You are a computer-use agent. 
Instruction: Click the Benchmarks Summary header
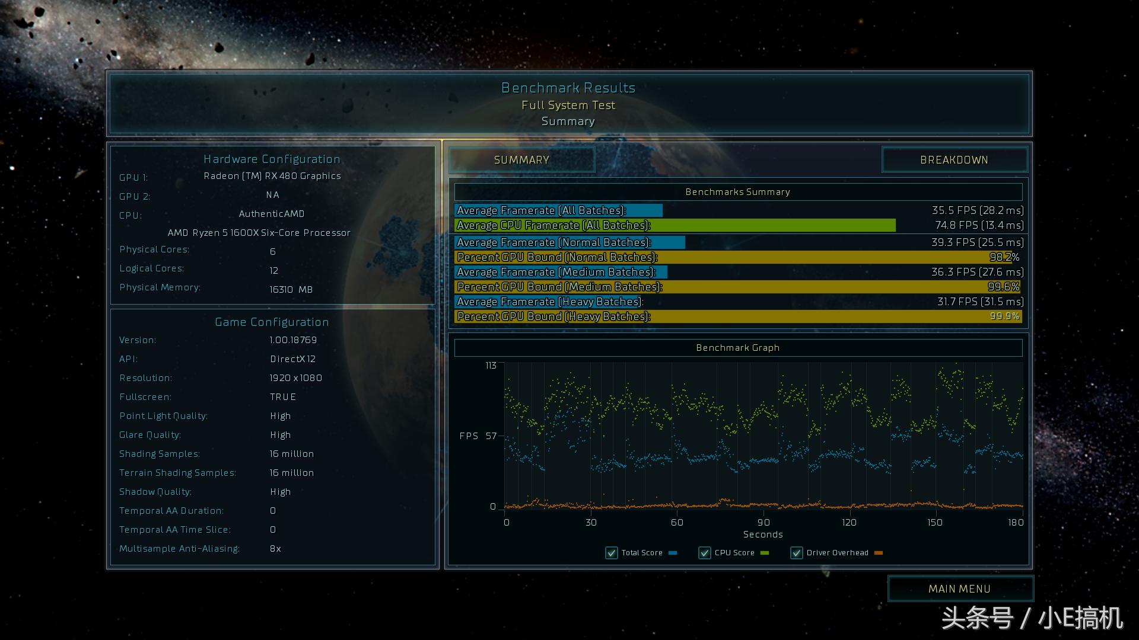tap(737, 192)
